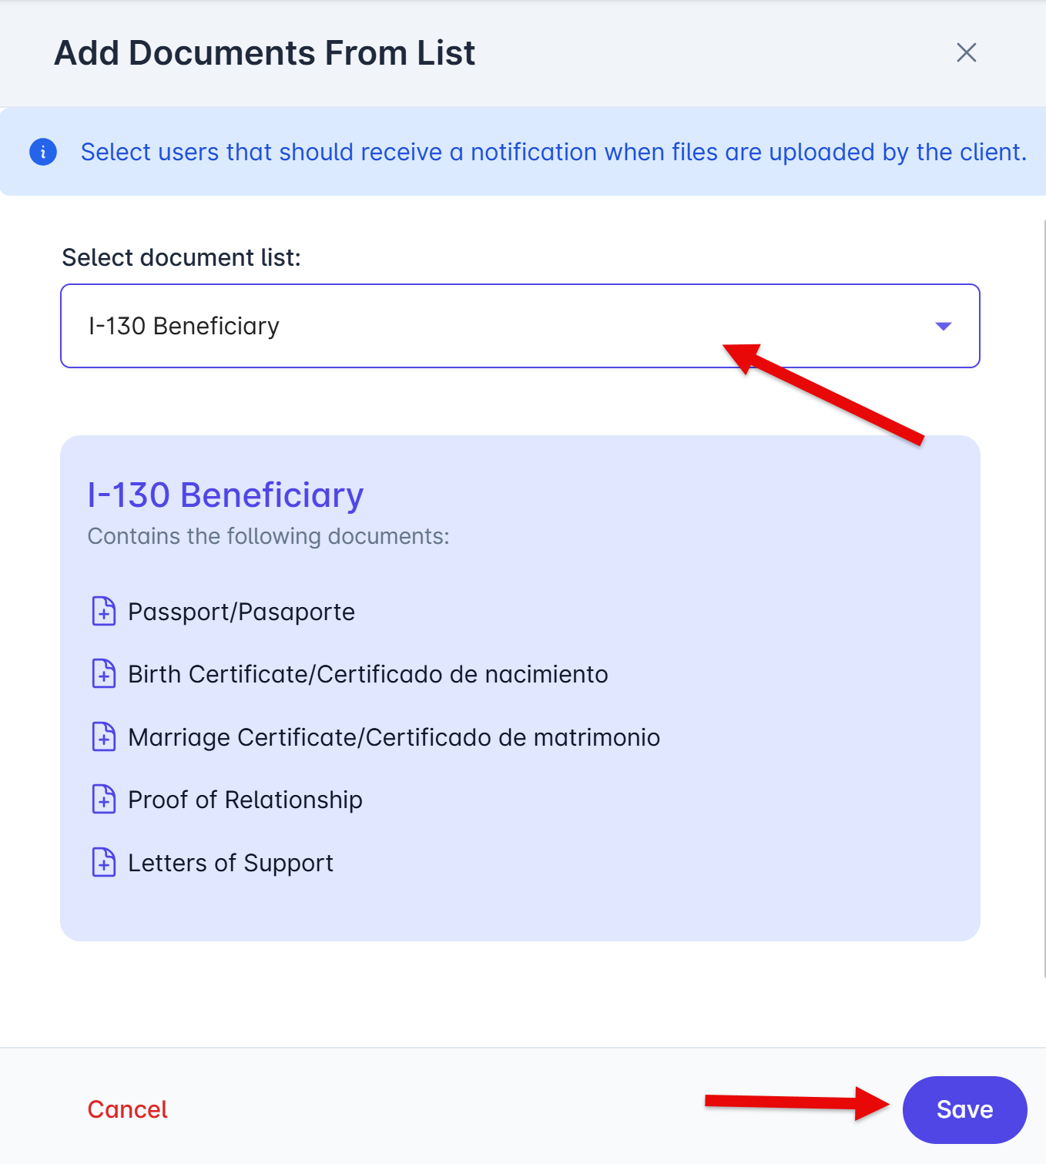Click the notification info banner text
Screen dimensions: 1046x1164
coord(553,152)
